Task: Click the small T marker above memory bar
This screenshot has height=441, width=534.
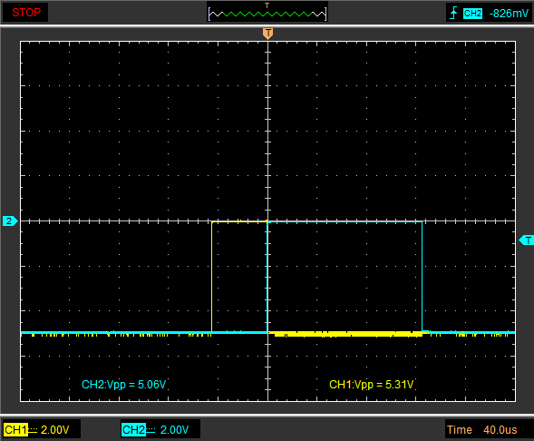Action: (267, 5)
